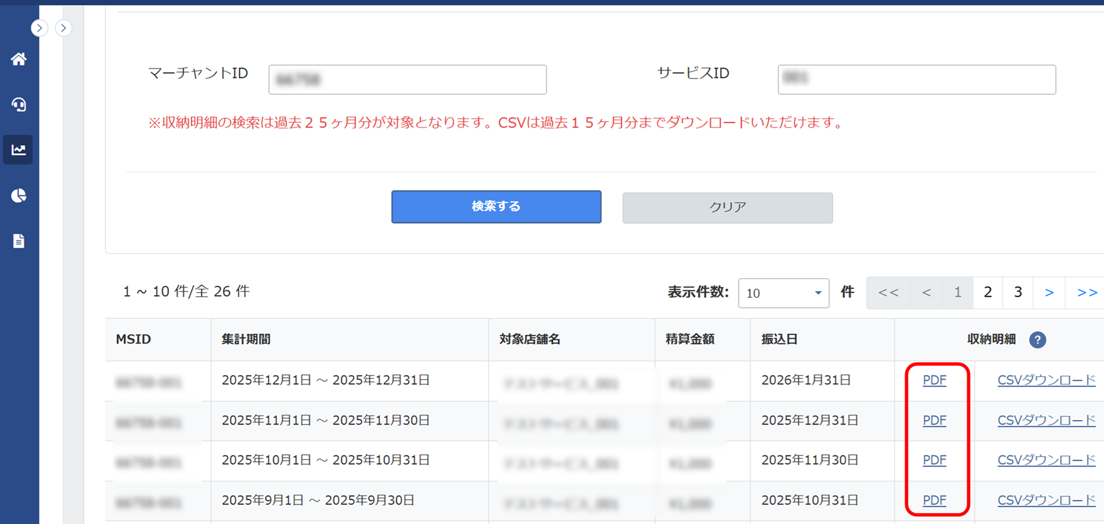Go to page 2 of results
This screenshot has width=1104, height=524.
coord(988,293)
